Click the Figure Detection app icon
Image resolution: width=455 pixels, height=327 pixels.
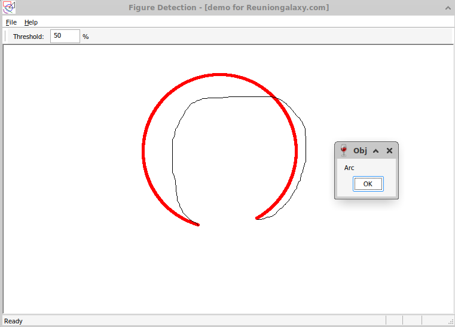pos(9,7)
